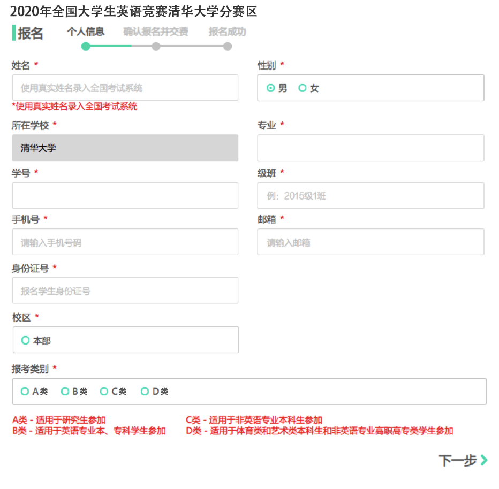Focus the 手机号 phone number field
Viewport: 499px width, 489px height.
[125, 242]
